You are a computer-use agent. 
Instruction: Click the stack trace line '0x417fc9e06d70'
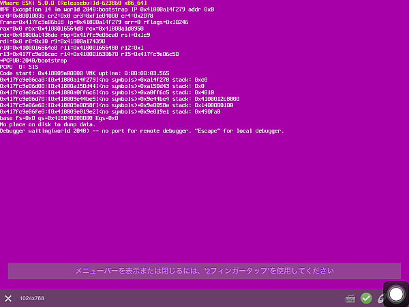coord(120,99)
